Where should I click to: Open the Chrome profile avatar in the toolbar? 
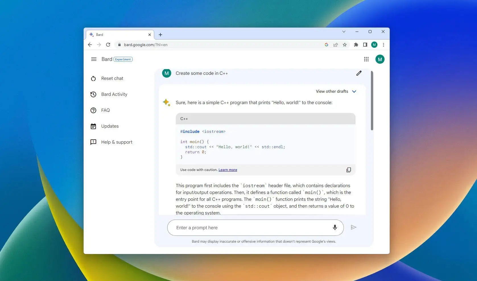point(374,45)
